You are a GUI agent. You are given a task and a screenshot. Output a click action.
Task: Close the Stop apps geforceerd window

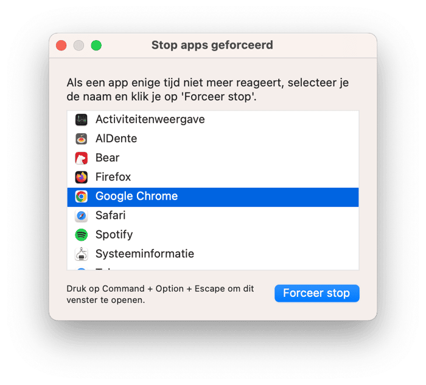pos(61,46)
